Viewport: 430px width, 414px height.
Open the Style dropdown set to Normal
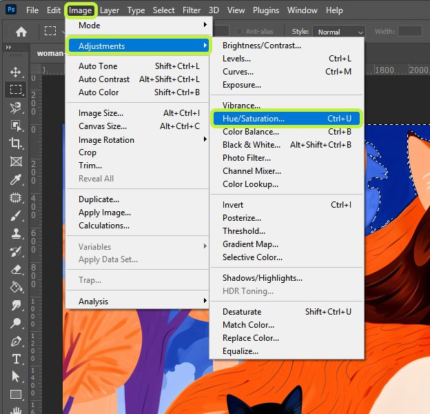(338, 32)
